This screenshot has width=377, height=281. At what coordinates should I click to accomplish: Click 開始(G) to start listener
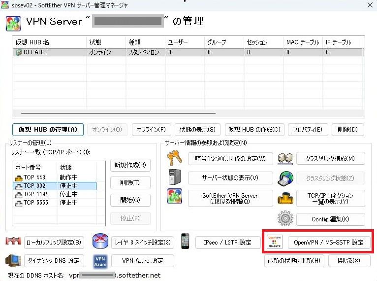tap(130, 200)
